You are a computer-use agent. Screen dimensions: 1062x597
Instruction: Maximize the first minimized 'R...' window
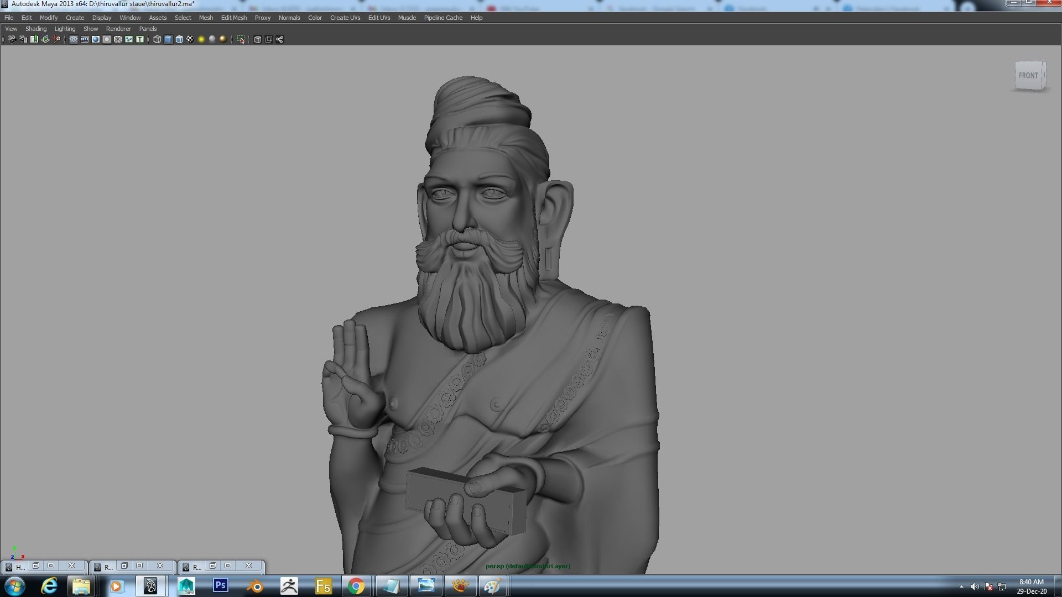(x=139, y=566)
